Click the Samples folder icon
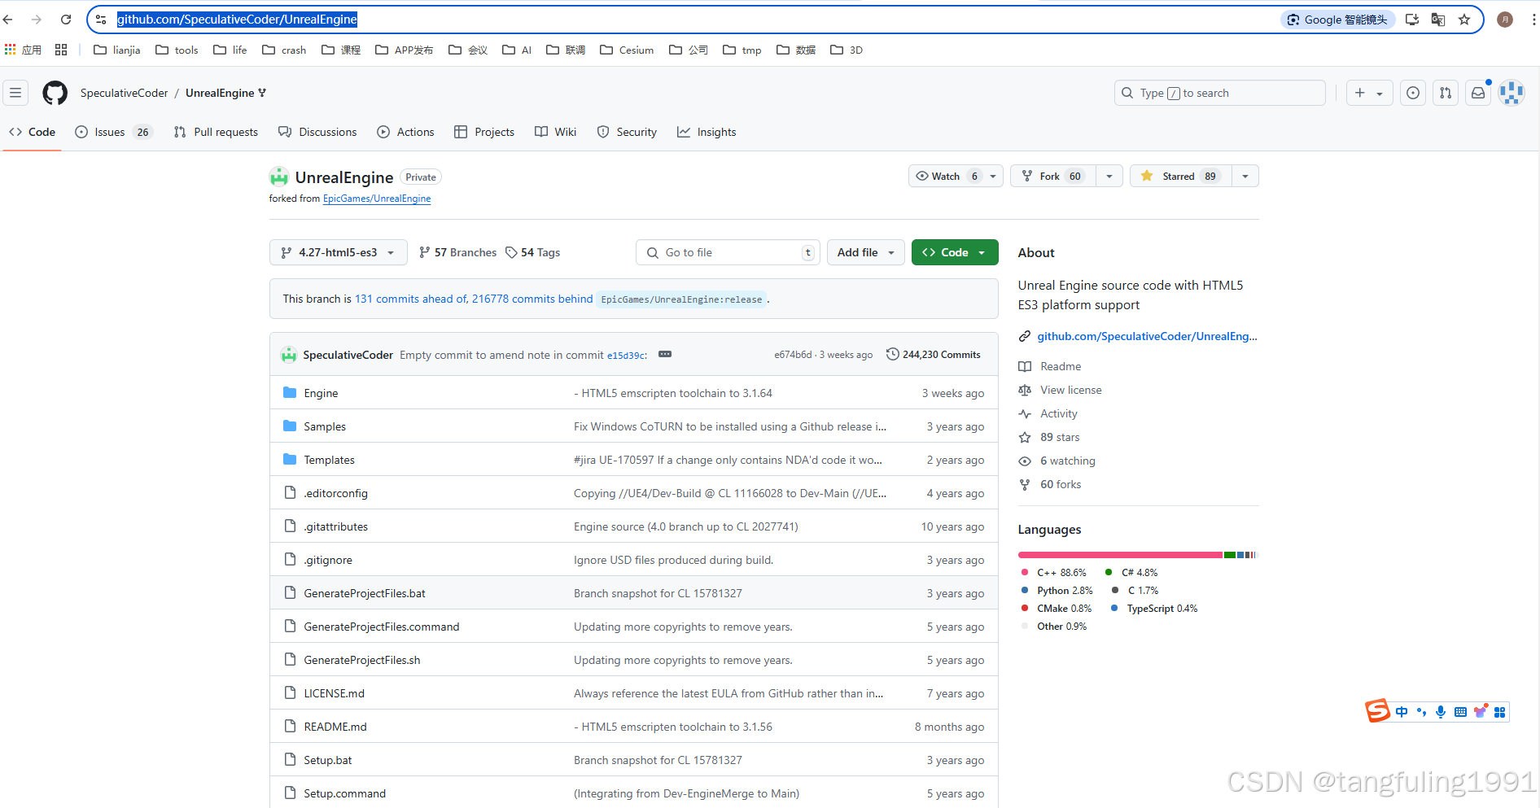 tap(290, 426)
